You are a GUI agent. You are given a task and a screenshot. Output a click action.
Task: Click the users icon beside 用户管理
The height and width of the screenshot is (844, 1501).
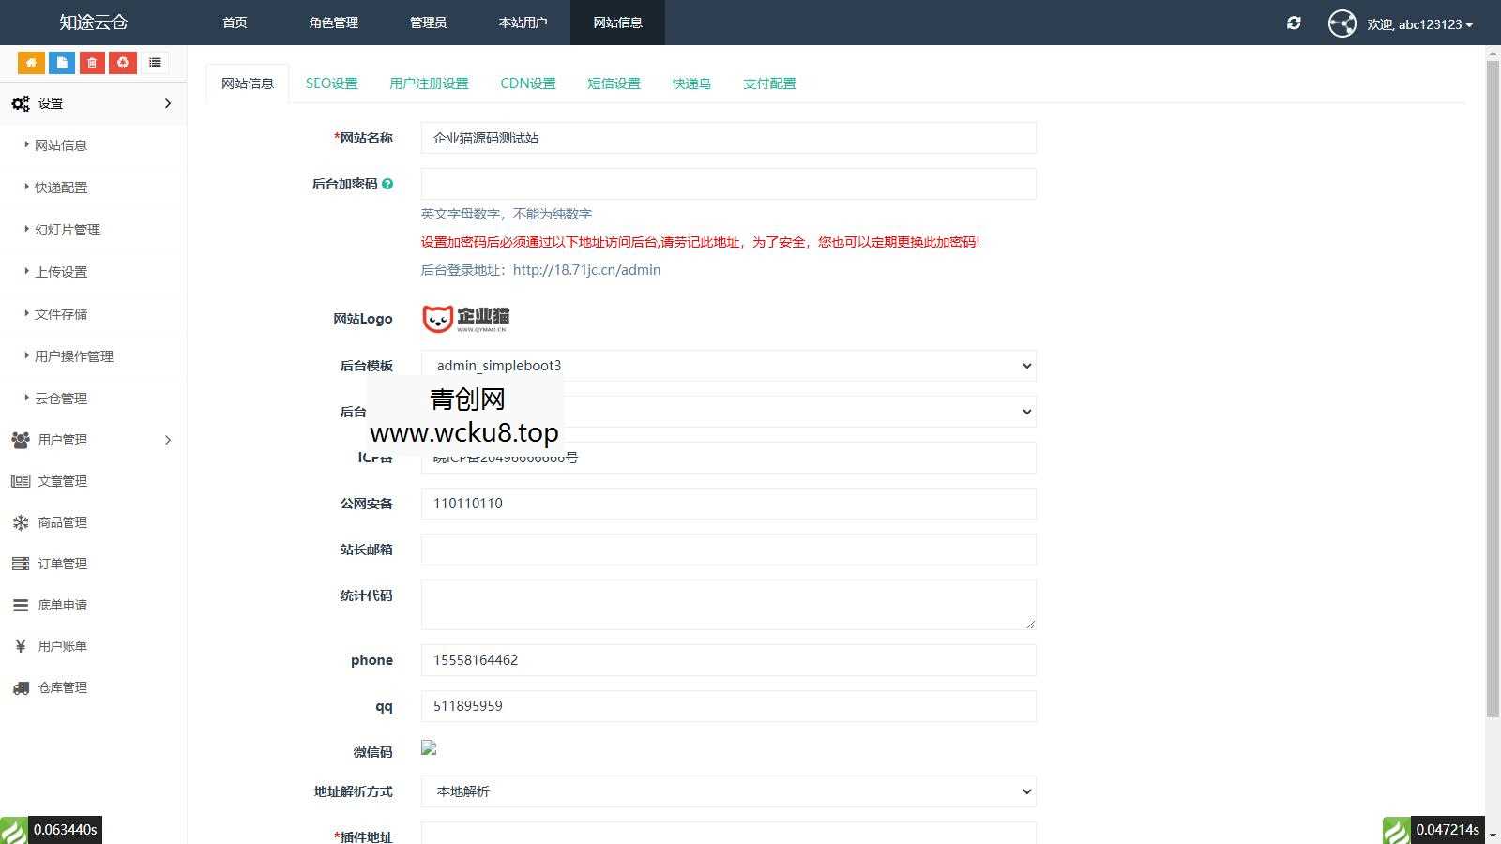point(21,440)
